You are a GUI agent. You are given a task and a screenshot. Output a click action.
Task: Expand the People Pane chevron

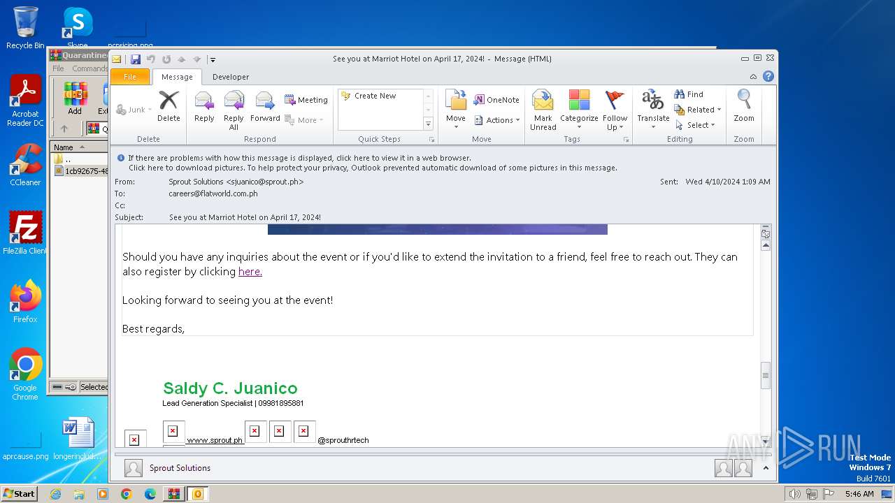pyautogui.click(x=766, y=468)
